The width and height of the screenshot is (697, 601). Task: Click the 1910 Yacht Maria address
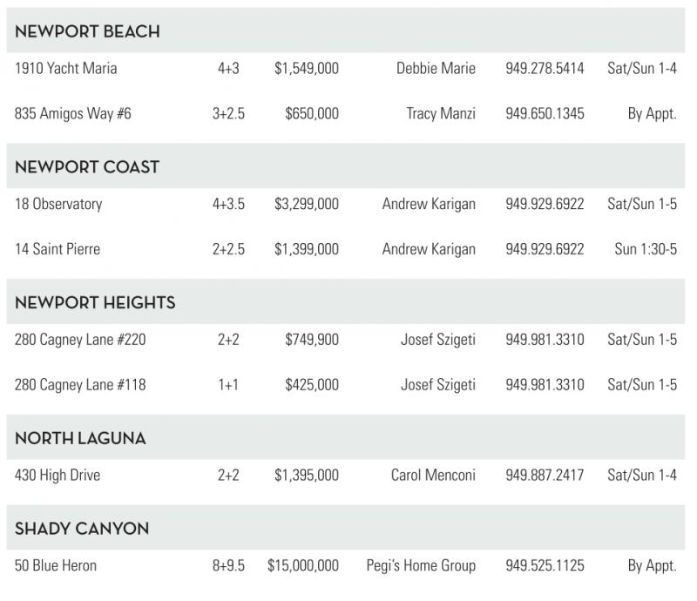click(x=66, y=68)
